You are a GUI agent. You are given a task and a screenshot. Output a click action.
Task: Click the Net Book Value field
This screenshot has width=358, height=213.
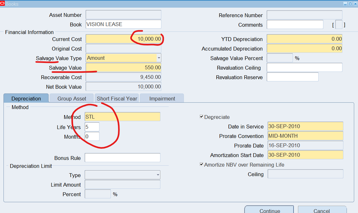pos(124,86)
